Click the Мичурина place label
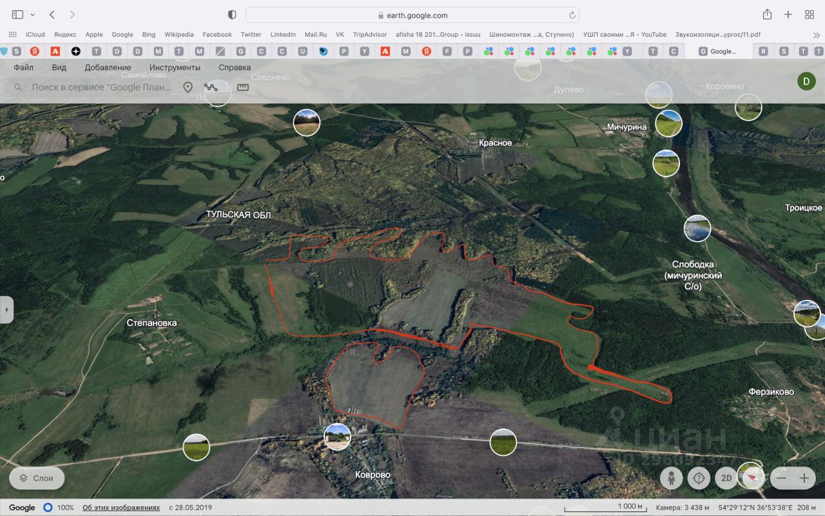The image size is (825, 516). 626,127
